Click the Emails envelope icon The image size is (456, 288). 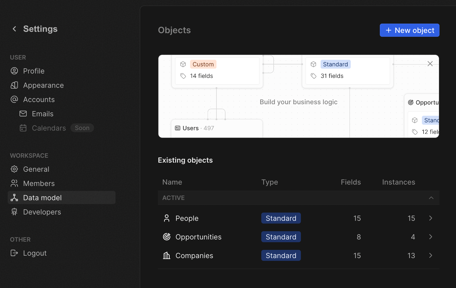pyautogui.click(x=23, y=114)
